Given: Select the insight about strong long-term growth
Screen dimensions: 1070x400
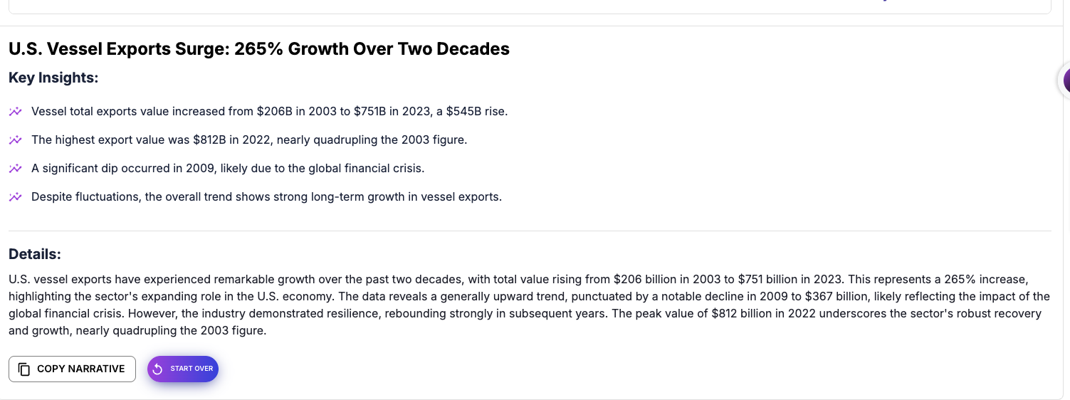Looking at the screenshot, I should click(x=267, y=197).
